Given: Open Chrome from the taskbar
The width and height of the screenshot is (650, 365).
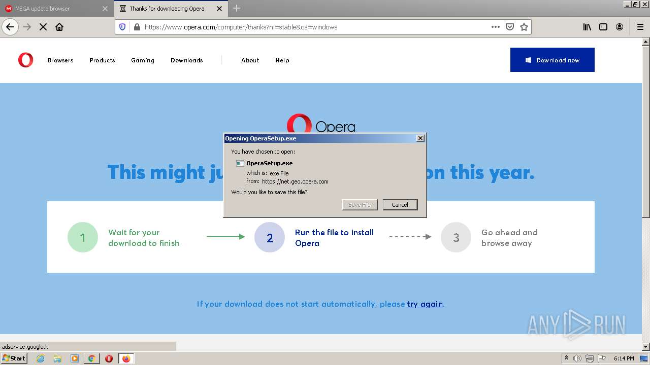Looking at the screenshot, I should (91, 358).
